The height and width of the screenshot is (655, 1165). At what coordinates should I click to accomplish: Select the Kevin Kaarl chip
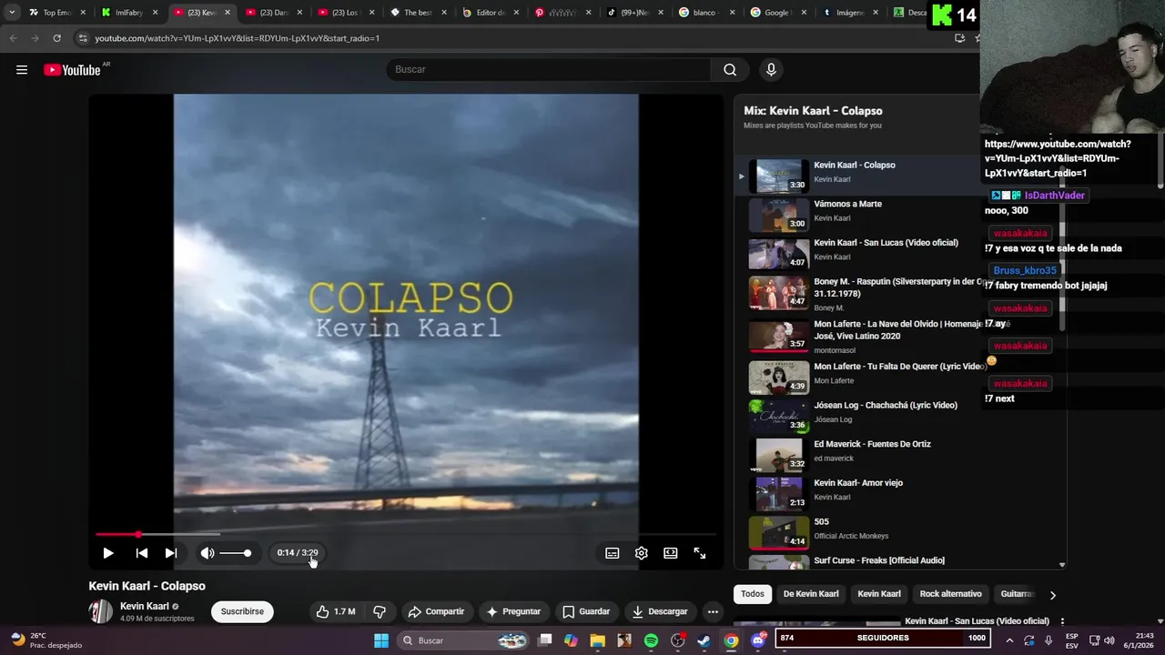879,594
